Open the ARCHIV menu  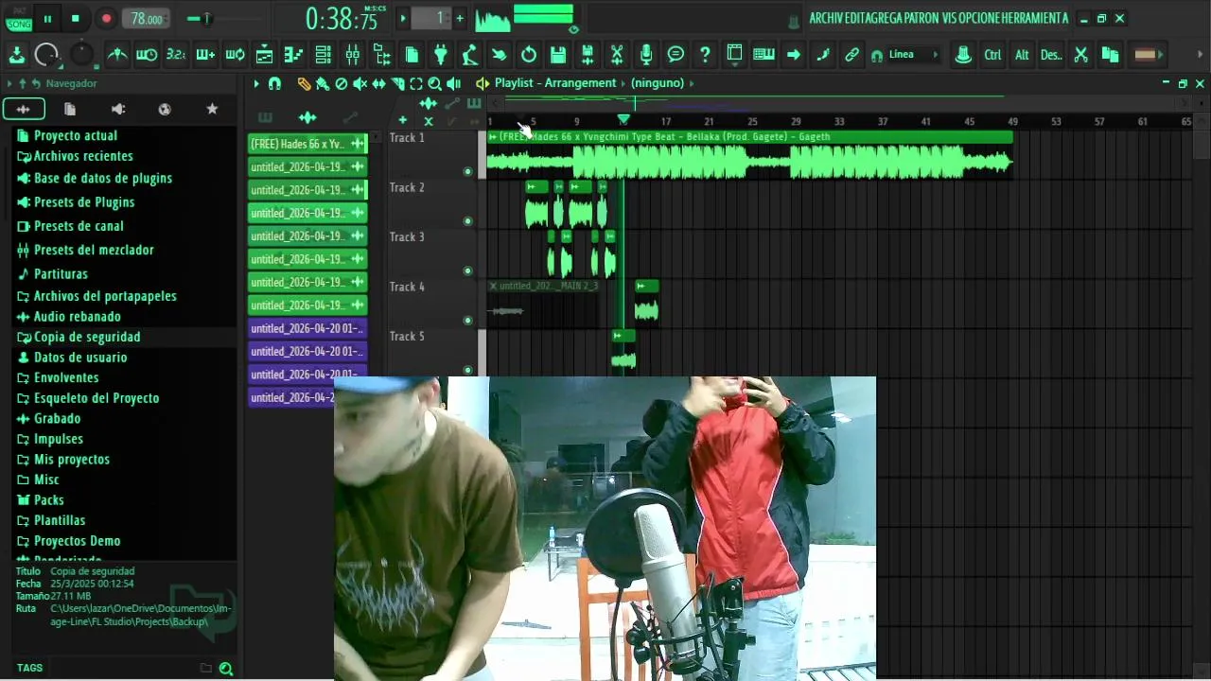tap(829, 18)
